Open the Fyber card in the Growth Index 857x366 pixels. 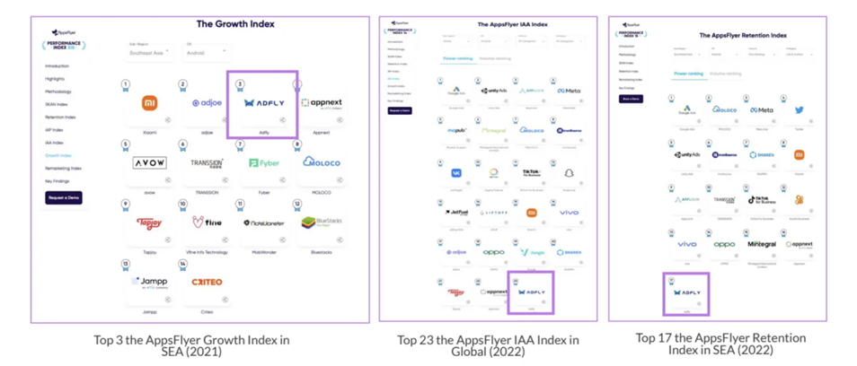pos(264,163)
